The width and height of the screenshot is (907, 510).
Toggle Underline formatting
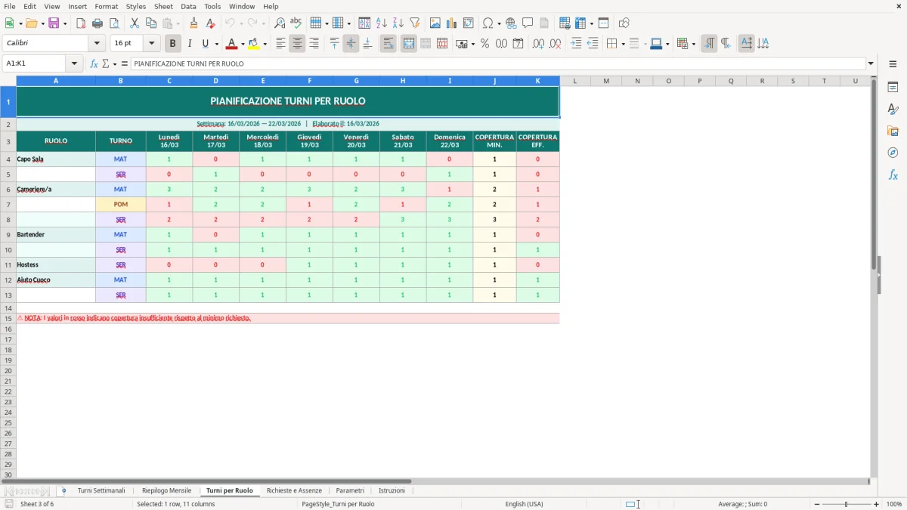205,44
